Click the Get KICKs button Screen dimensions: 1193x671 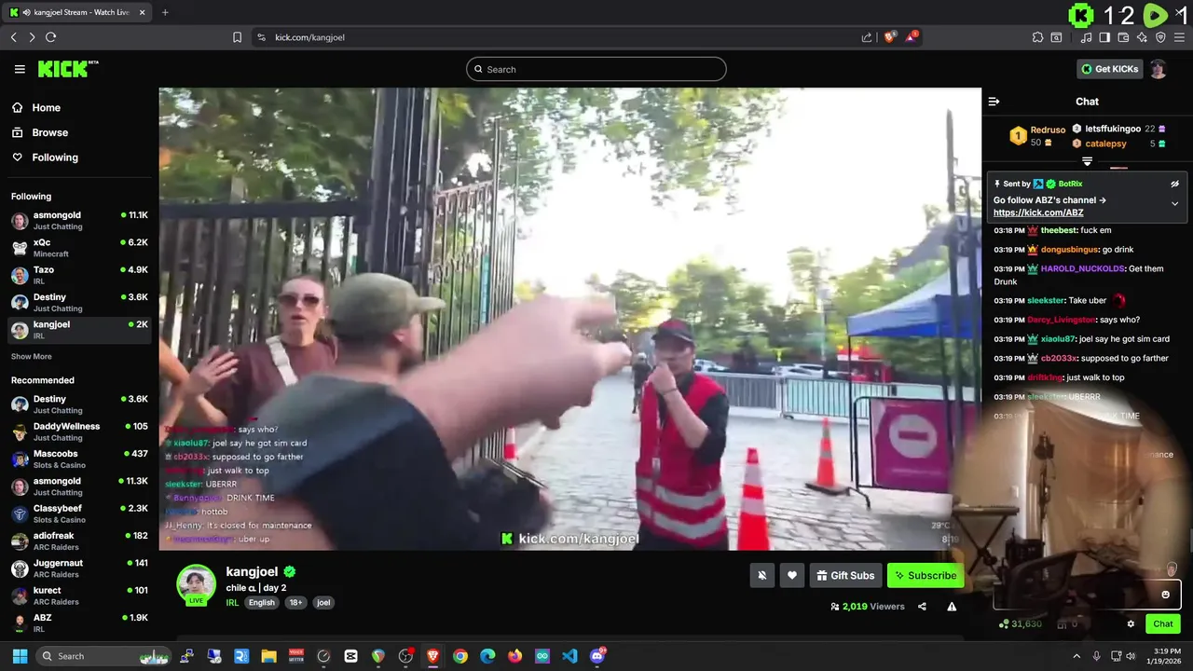[x=1110, y=69]
